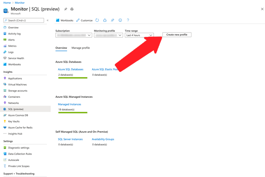The height and width of the screenshot is (177, 265).
Task: Click the '18 database(s)' text
Action: [x=66, y=110]
